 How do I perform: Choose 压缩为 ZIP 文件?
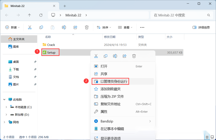click(x=123, y=96)
